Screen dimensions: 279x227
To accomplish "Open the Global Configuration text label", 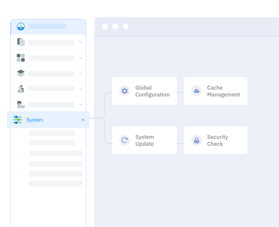I will pos(152,91).
